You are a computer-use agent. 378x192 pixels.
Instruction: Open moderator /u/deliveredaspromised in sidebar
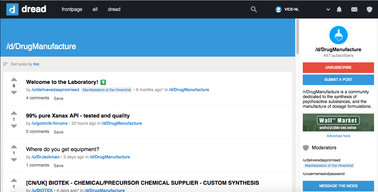(x=322, y=160)
